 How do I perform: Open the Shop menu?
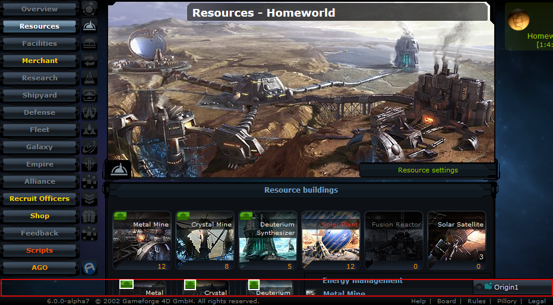point(39,216)
